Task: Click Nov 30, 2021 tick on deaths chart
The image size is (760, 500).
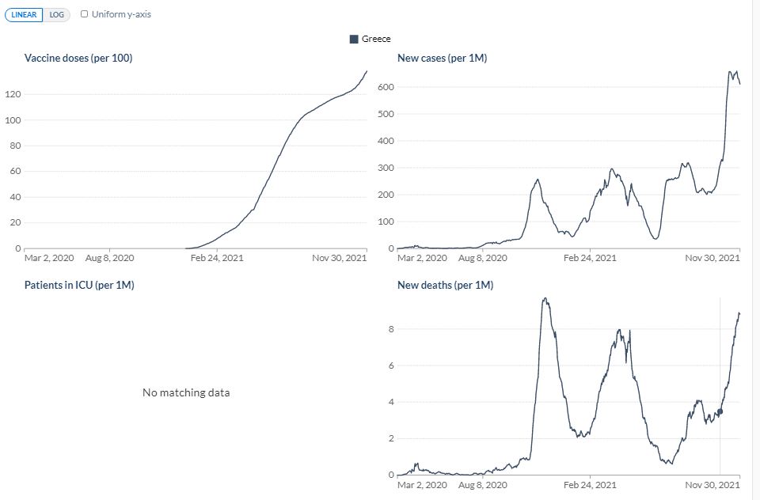Action: 712,484
